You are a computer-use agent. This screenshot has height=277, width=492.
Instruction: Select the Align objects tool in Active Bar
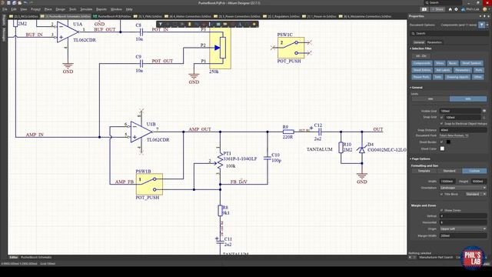[182, 24]
